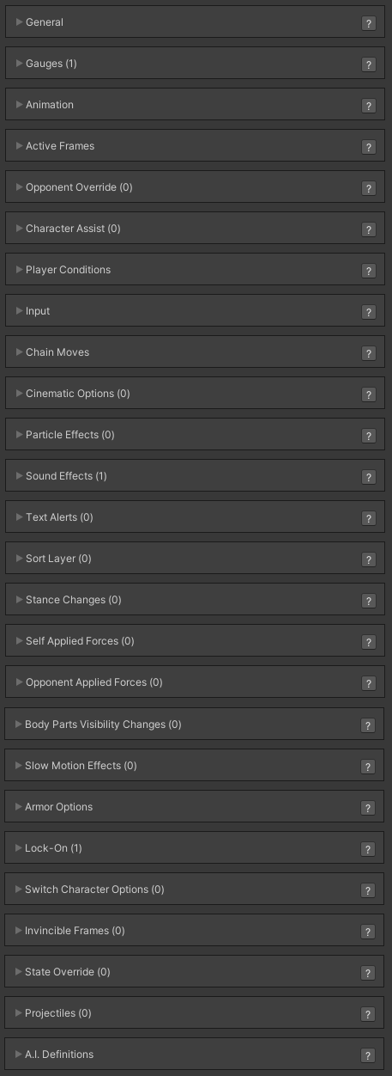This screenshot has width=392, height=1076.
Task: Show help for Particle Effects (0)
Action: 369,436
